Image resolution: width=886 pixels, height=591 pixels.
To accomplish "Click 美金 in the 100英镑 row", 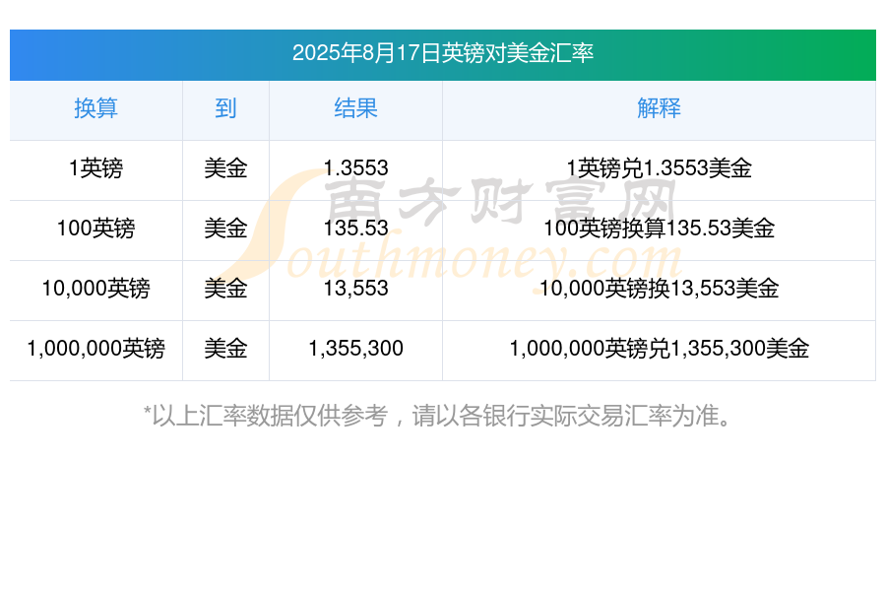I will [x=225, y=229].
